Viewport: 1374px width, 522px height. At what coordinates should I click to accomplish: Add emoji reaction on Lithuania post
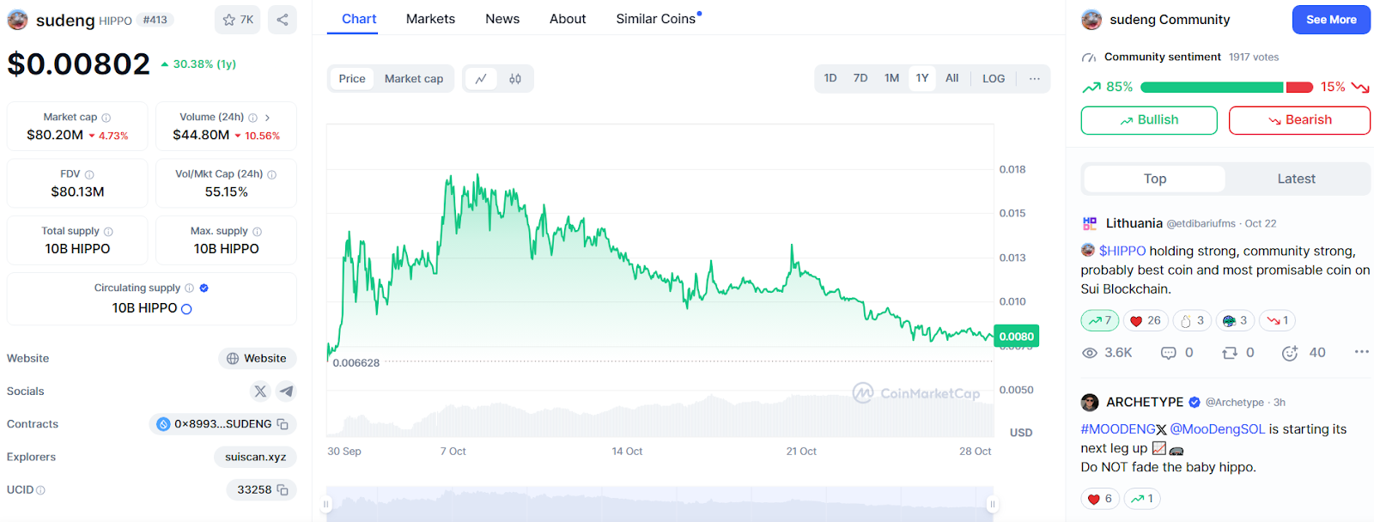point(1290,353)
